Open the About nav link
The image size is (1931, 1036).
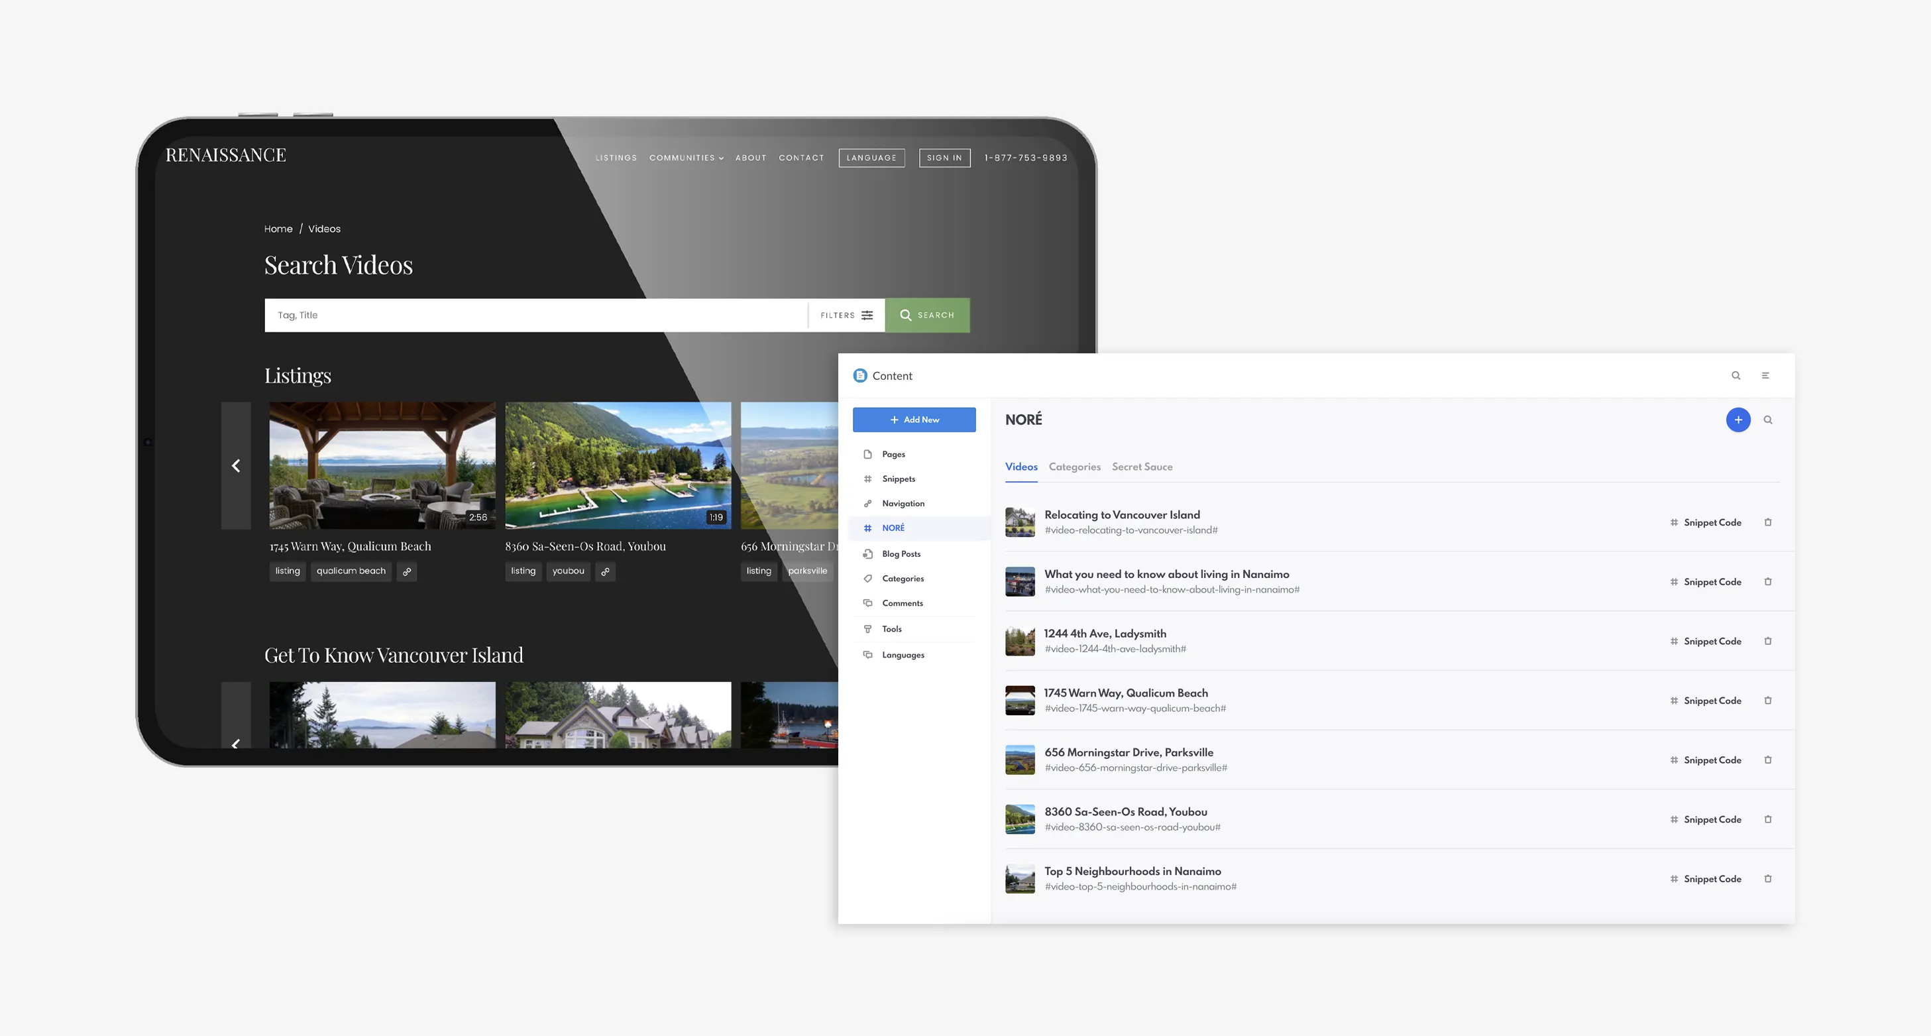pyautogui.click(x=750, y=158)
